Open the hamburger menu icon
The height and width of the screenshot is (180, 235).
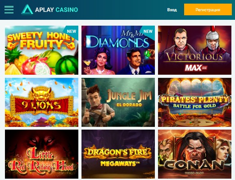(9, 10)
